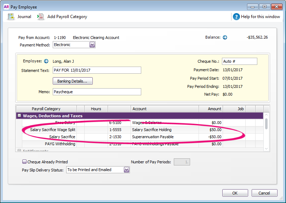Toggle the Cheque Already Printed checkbox

(24, 162)
